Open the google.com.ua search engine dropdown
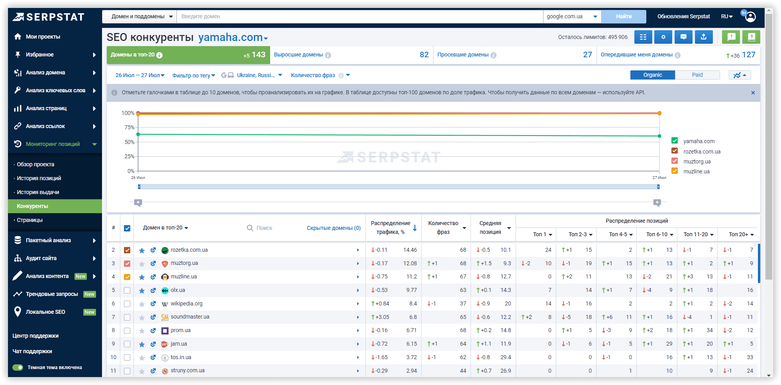781x385 pixels. 572,17
